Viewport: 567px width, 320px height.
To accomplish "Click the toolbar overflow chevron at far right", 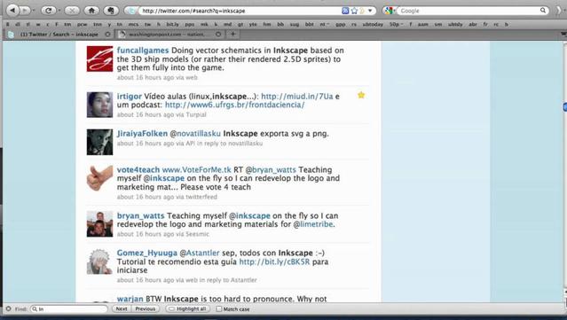I will click(x=559, y=11).
